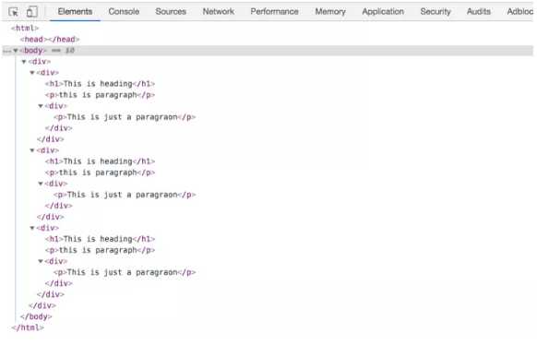The width and height of the screenshot is (537, 345).
Task: Select the highlighted body element row
Action: pyautogui.click(x=268, y=51)
